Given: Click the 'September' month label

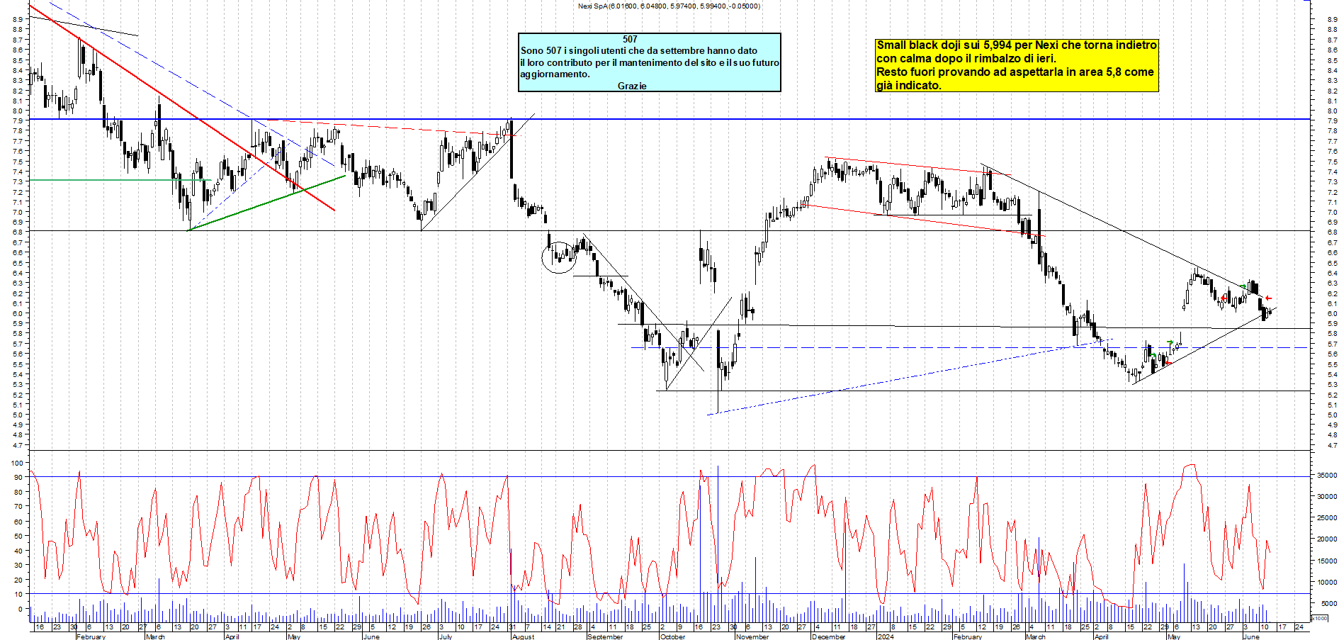Looking at the screenshot, I should 605,636.
